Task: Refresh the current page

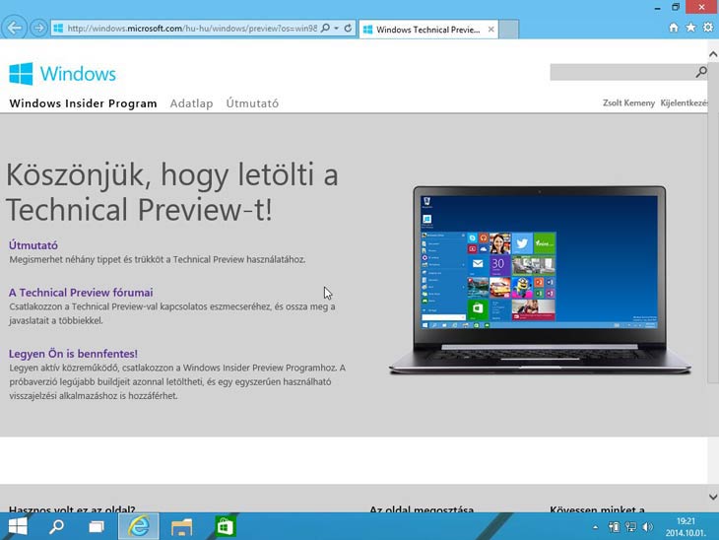Action: pyautogui.click(x=348, y=28)
